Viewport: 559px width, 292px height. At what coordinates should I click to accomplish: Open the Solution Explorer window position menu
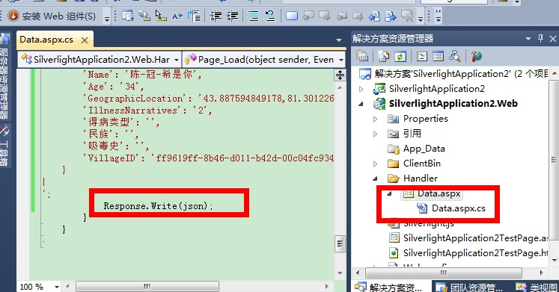pos(528,38)
